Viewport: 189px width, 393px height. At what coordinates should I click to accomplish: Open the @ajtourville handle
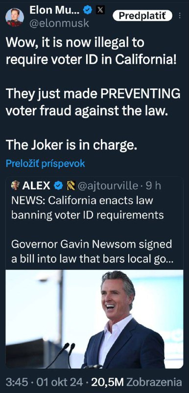[108, 186]
